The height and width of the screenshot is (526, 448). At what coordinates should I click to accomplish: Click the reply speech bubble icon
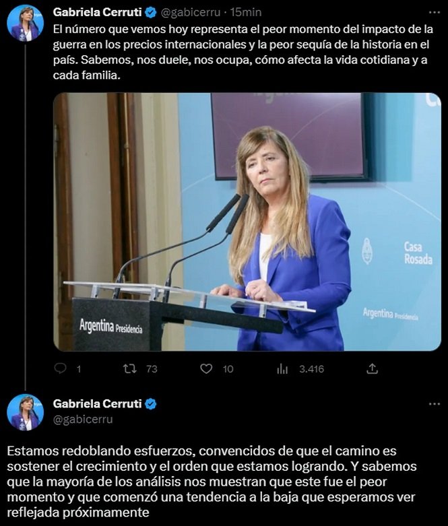pyautogui.click(x=61, y=368)
